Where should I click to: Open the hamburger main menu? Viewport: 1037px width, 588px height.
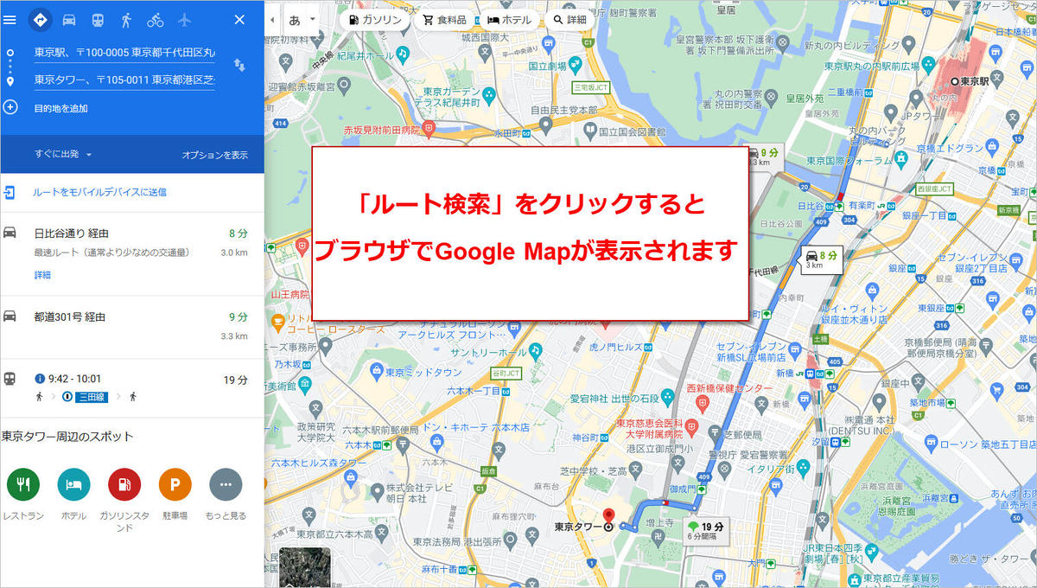click(10, 19)
